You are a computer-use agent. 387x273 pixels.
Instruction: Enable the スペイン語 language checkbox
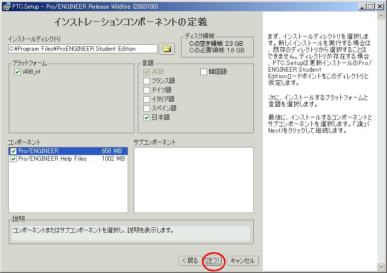pos(146,108)
